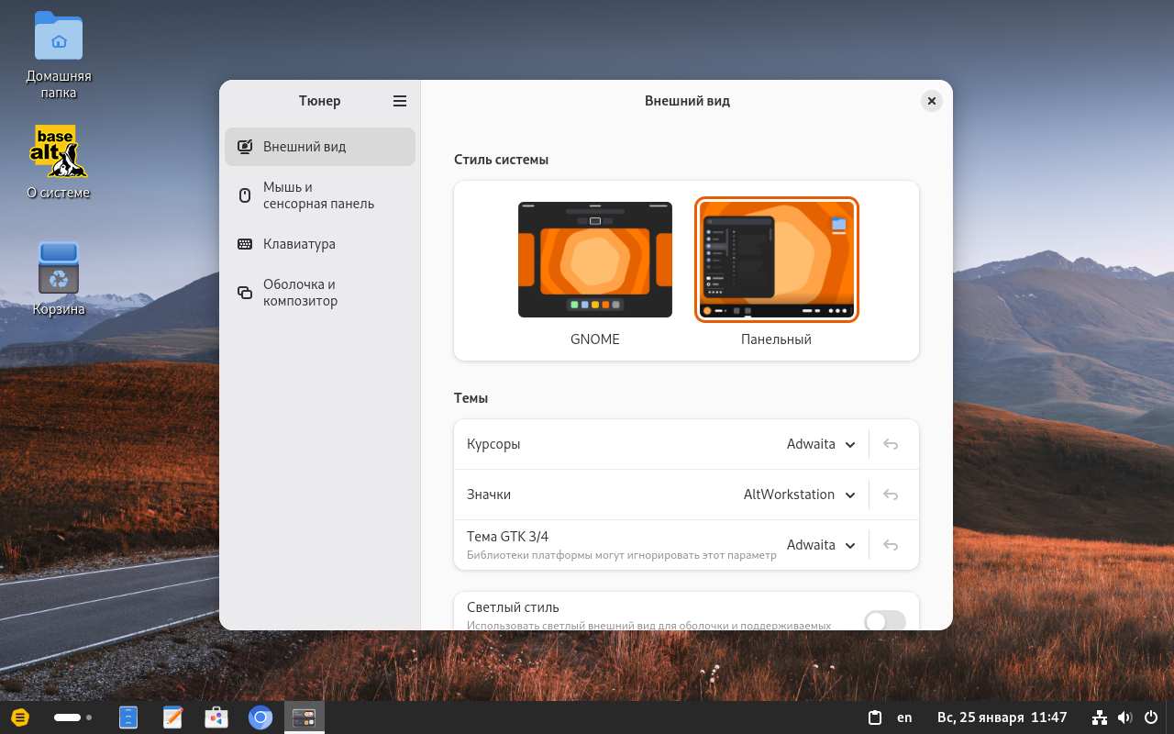Click the volume icon in the system tray

(x=1124, y=717)
